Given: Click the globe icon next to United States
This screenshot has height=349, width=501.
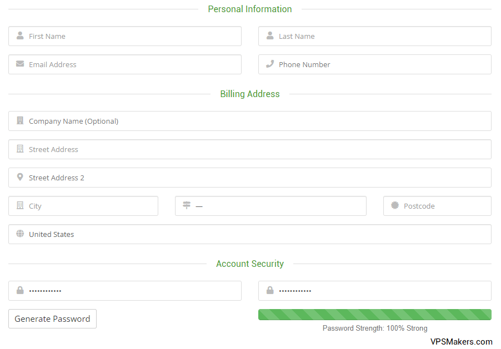Looking at the screenshot, I should pyautogui.click(x=20, y=234).
